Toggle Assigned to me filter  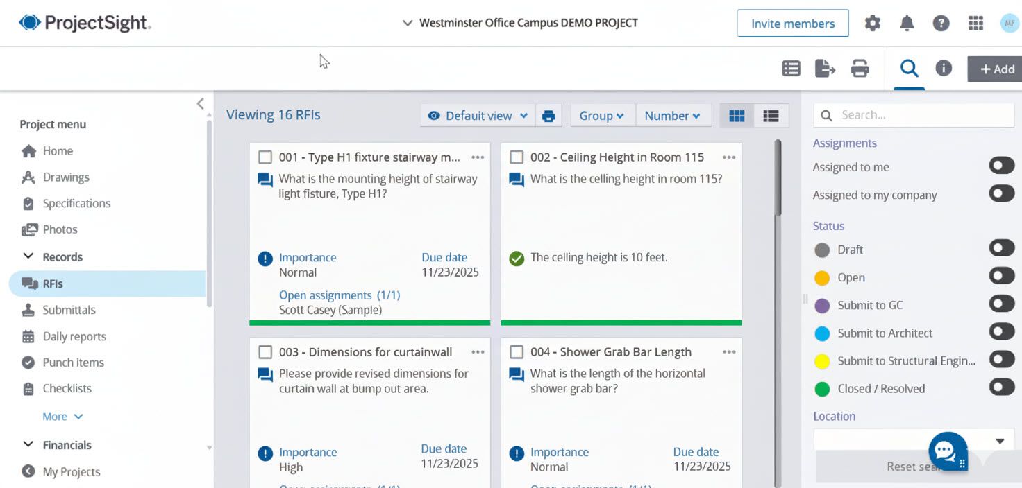tap(1002, 166)
